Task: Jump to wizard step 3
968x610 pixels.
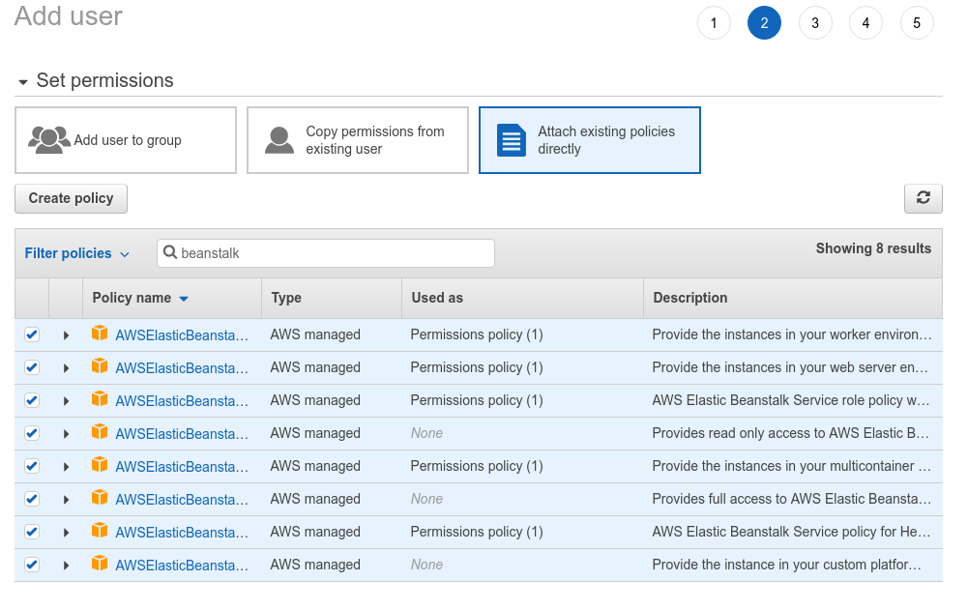Action: point(815,23)
